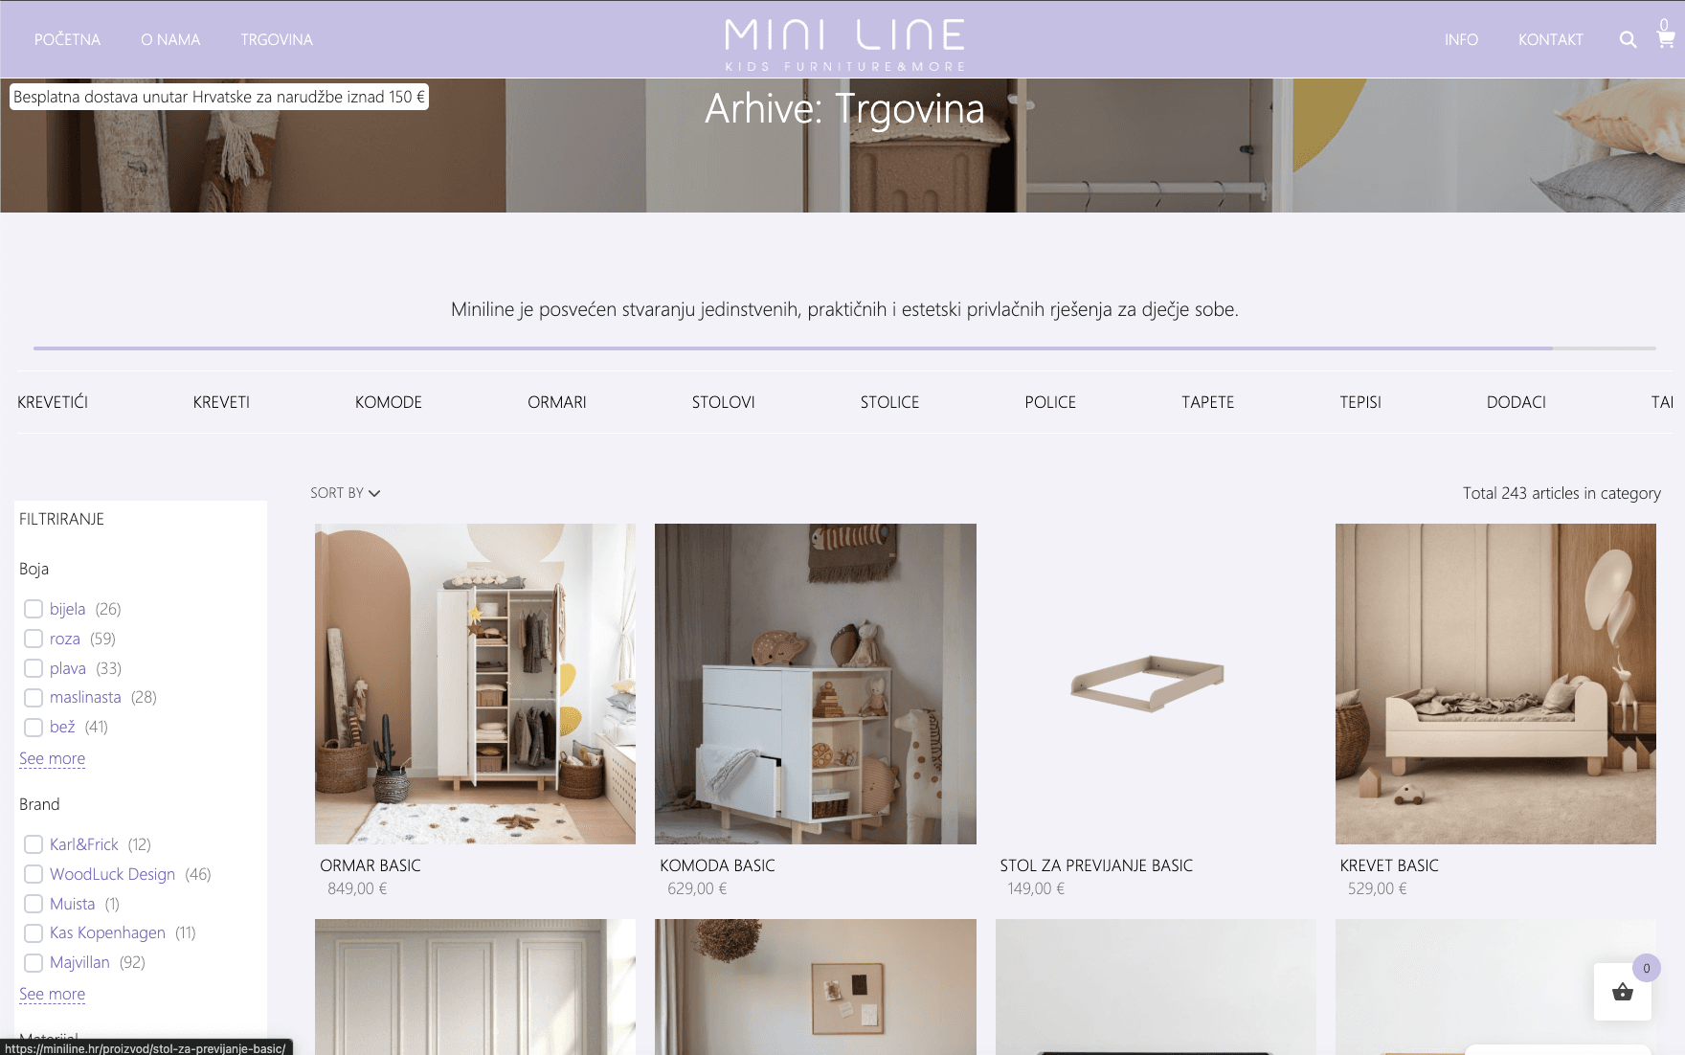
Task: Switch to the Tapete category
Action: click(1207, 402)
